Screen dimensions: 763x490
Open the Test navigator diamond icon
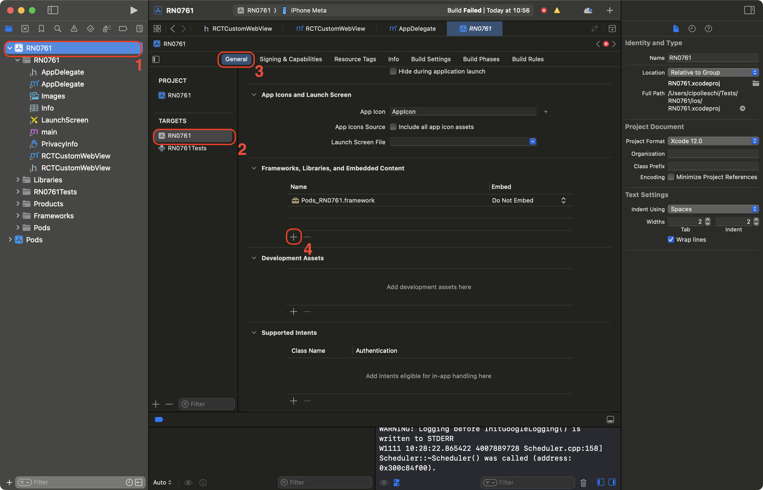pyautogui.click(x=90, y=28)
